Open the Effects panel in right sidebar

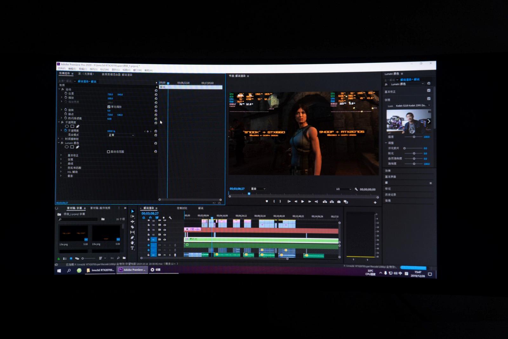[388, 171]
